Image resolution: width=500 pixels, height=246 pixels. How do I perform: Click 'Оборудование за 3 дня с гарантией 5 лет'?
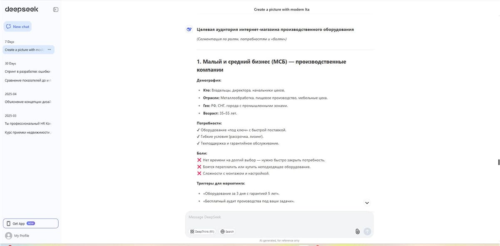tap(241, 194)
